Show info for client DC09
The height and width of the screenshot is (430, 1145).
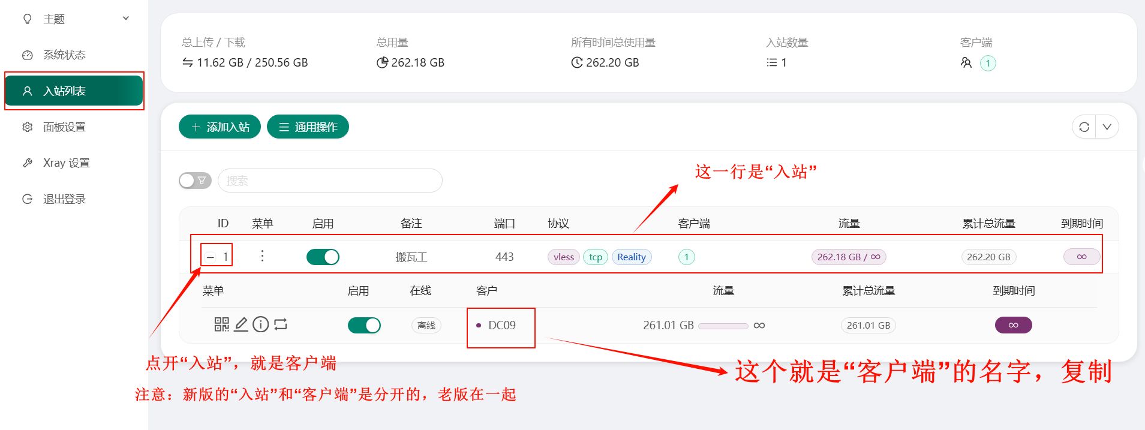pyautogui.click(x=260, y=324)
